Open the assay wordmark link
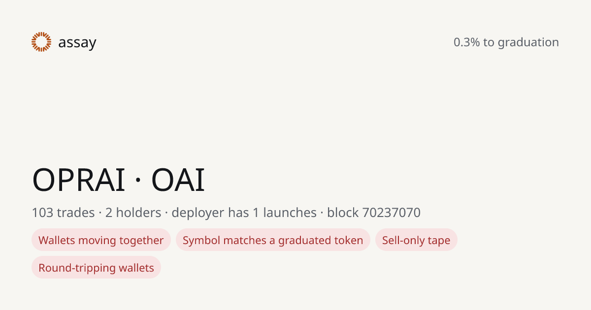Image resolution: width=591 pixels, height=310 pixels. click(x=77, y=43)
